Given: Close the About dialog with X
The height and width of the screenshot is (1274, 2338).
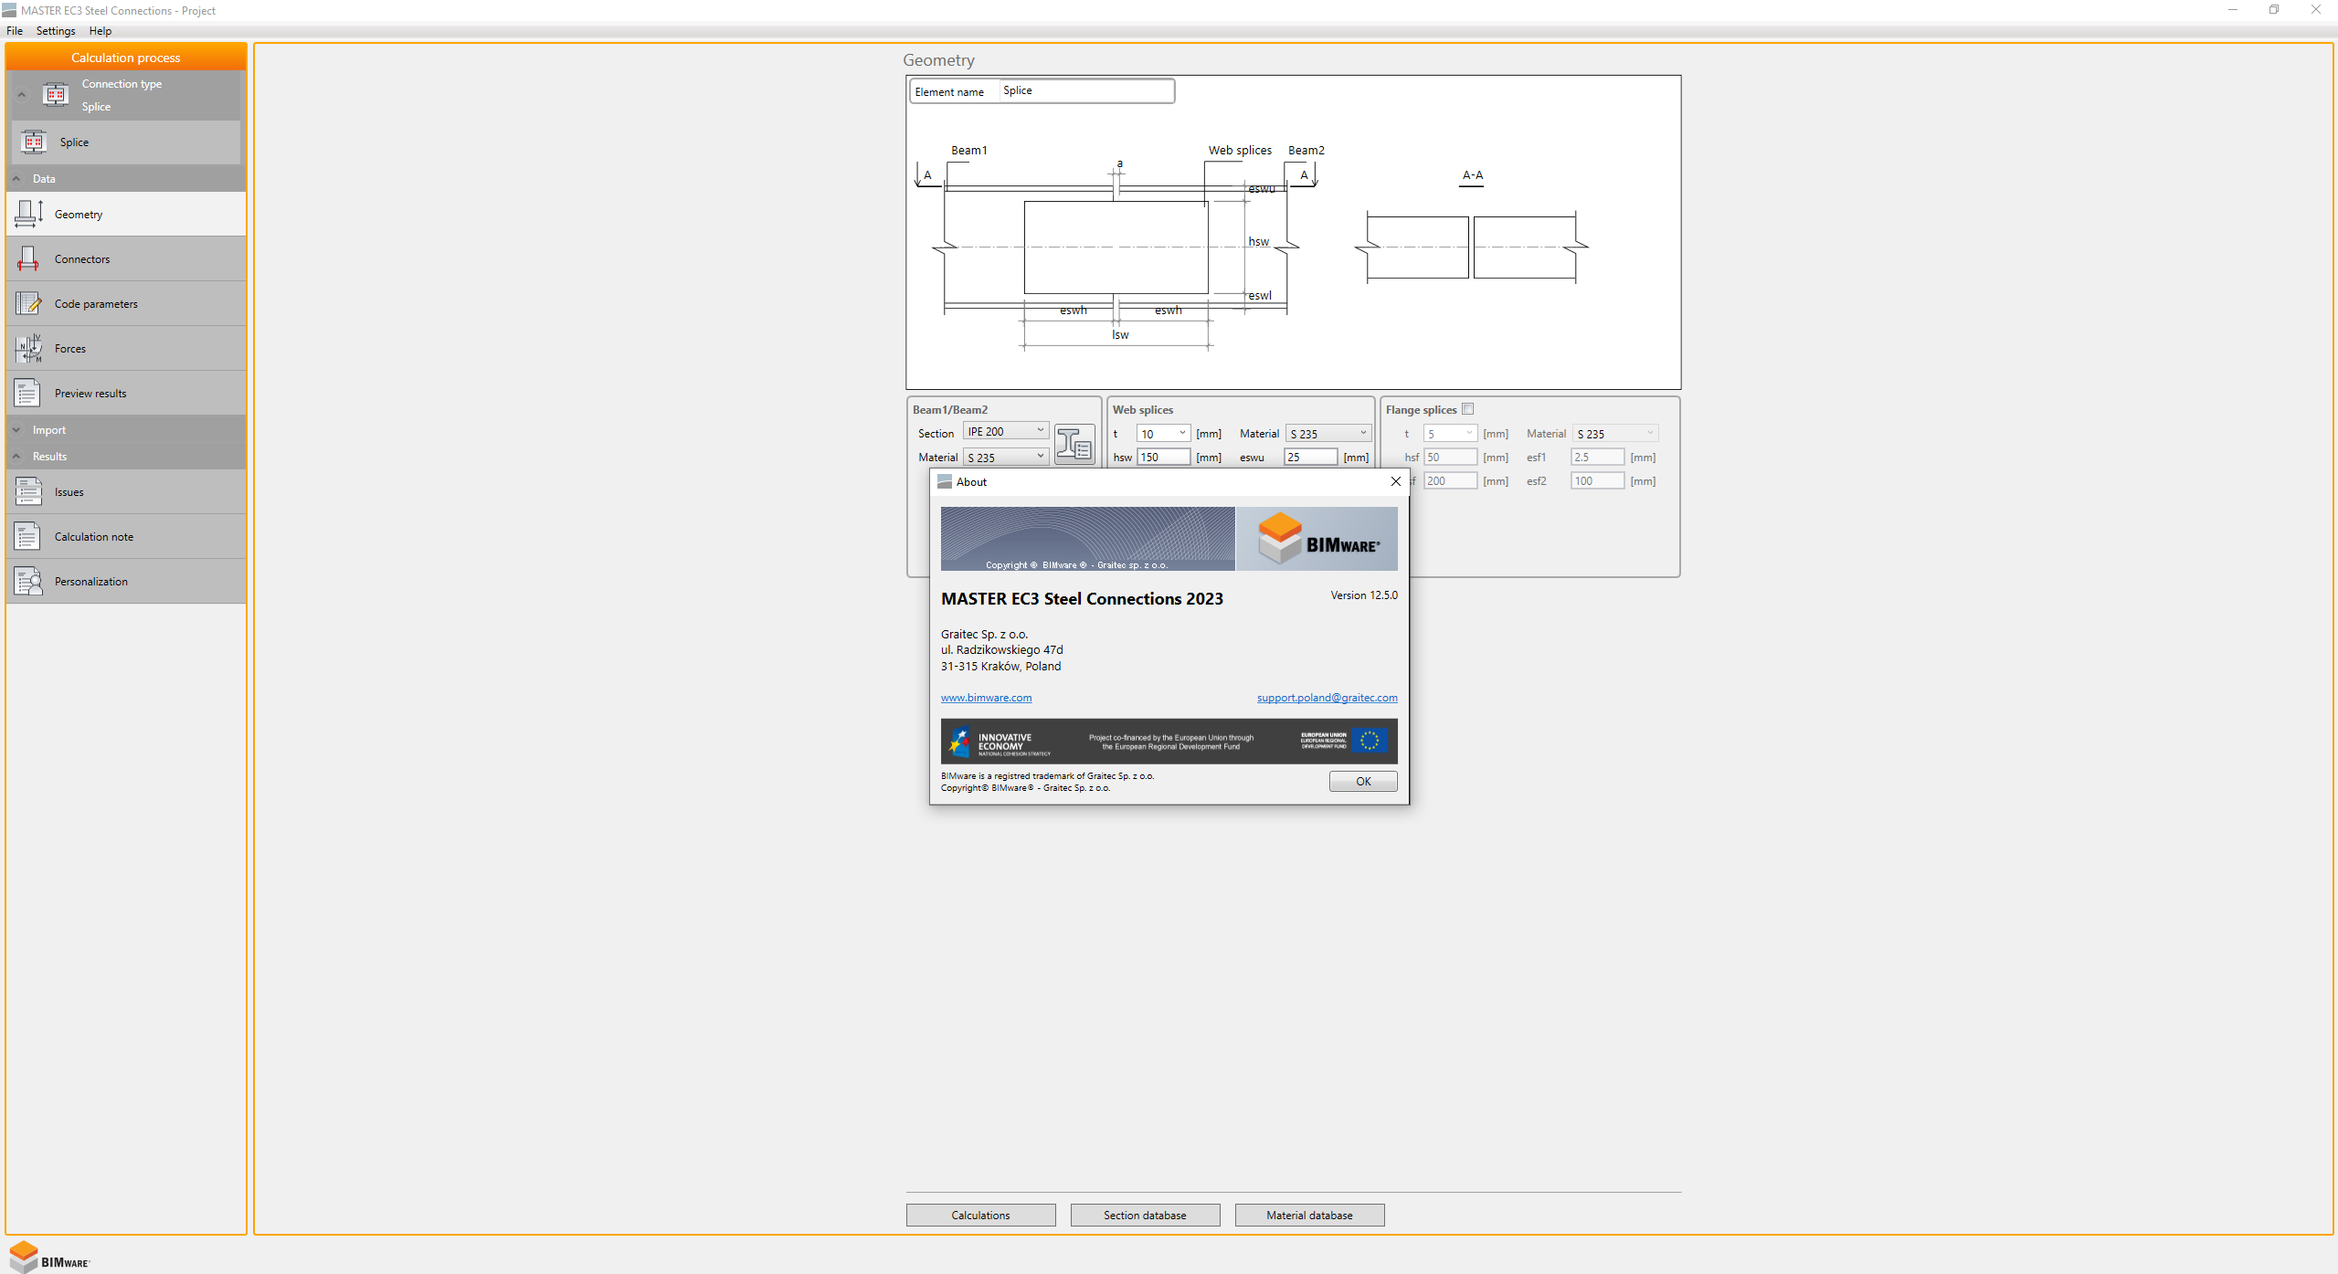Looking at the screenshot, I should tap(1395, 481).
